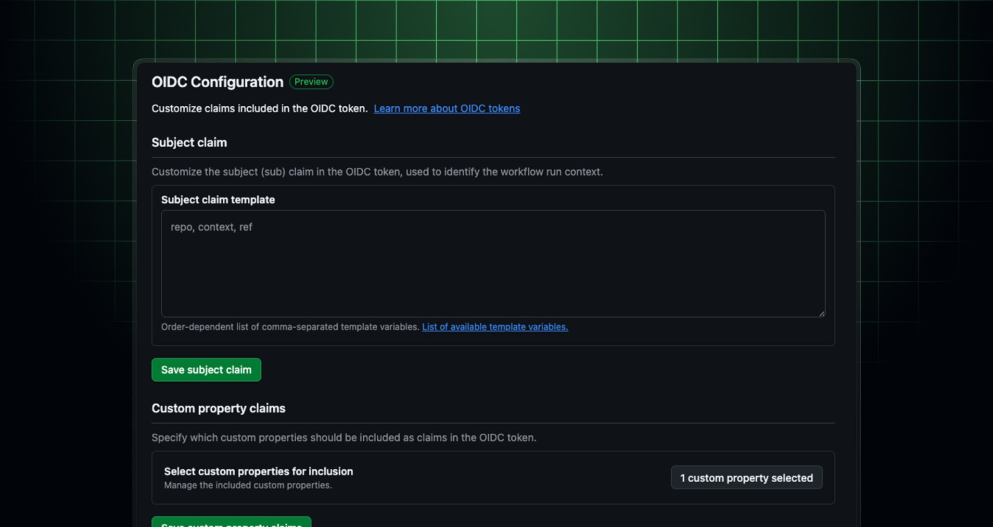Open the 1 custom property selected picker
Screen dimensions: 993x527
click(746, 477)
